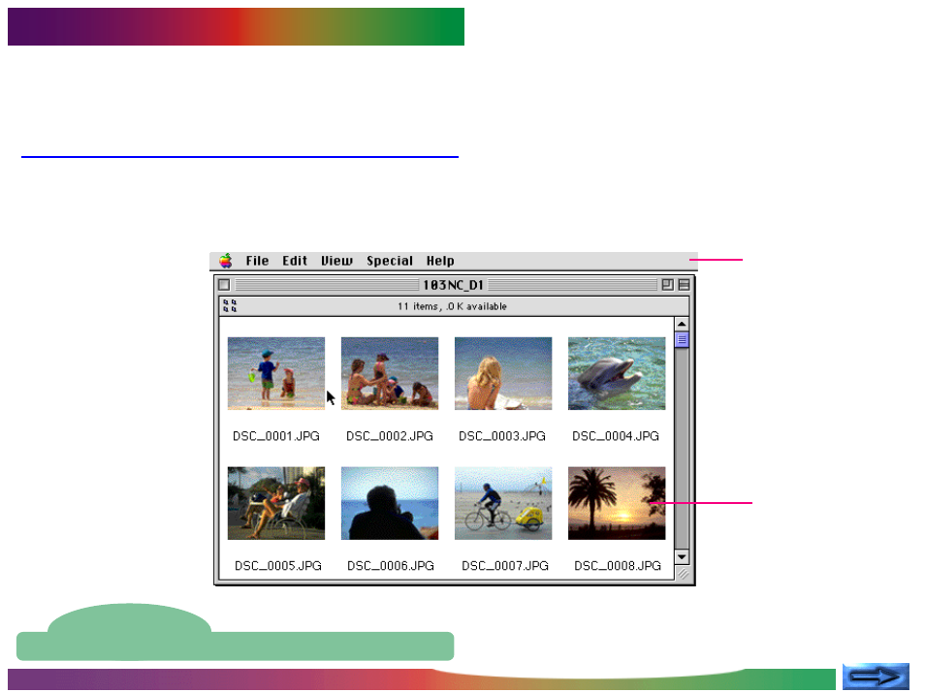
Task: Click the DSC_0007.JPG file name
Action: pos(505,566)
